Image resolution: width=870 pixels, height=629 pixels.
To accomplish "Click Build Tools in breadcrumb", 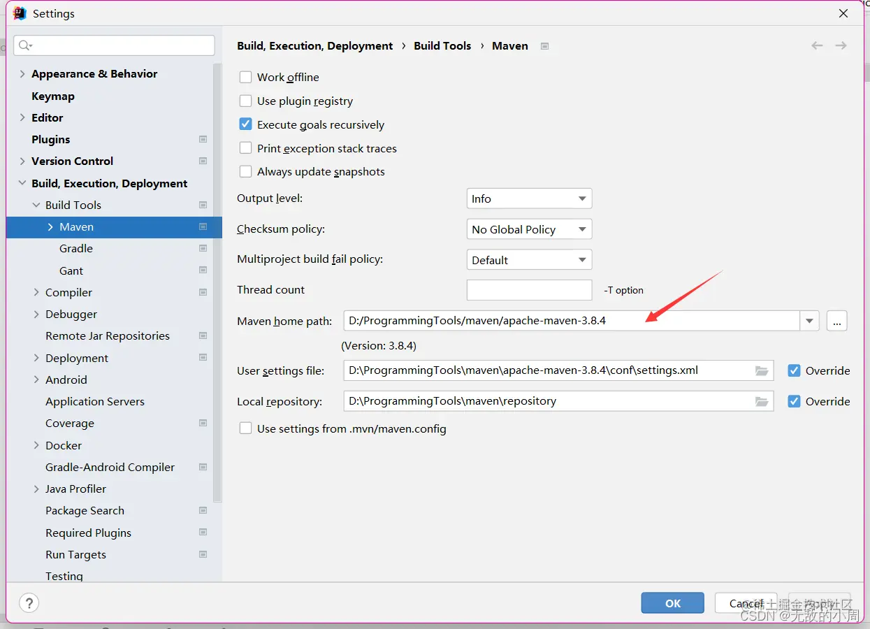I will click(x=442, y=45).
